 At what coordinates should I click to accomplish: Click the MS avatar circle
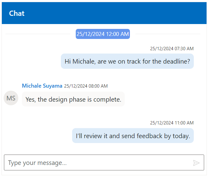pos(11,98)
